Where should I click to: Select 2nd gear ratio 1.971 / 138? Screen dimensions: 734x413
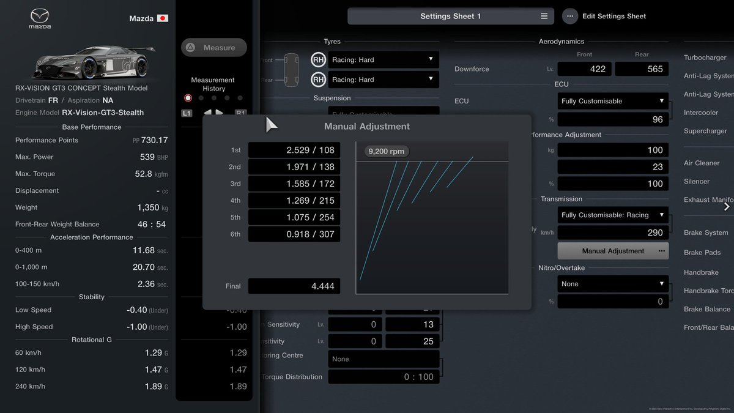(294, 167)
